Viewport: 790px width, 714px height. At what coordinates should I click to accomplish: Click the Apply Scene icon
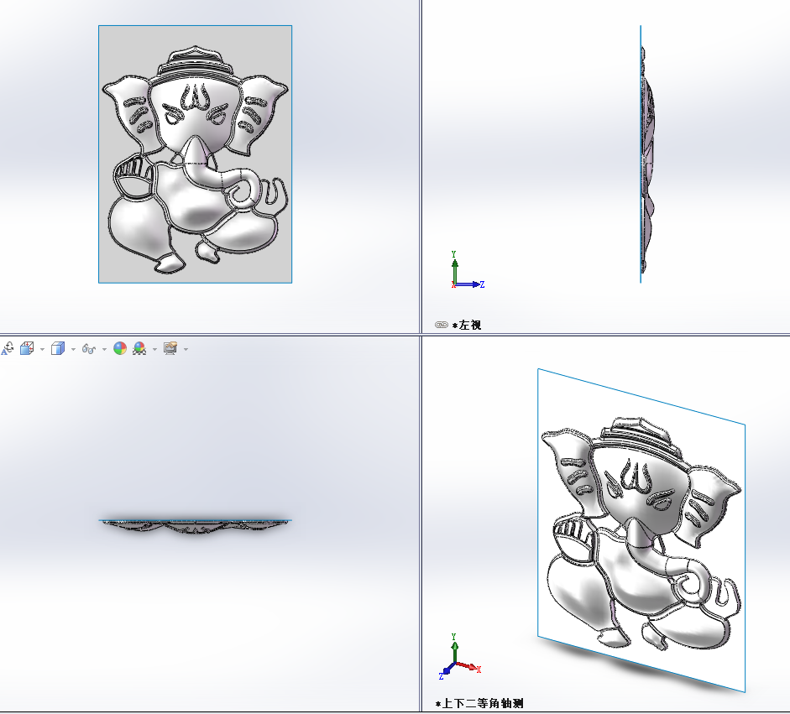click(139, 348)
